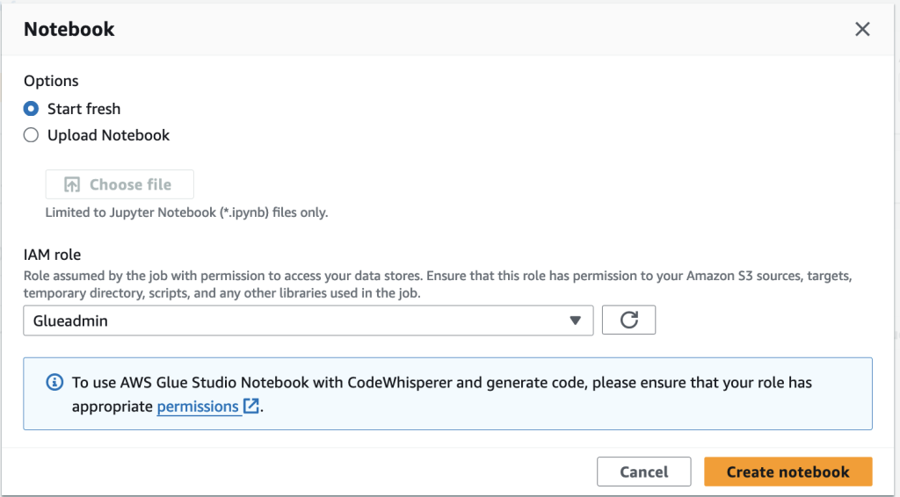900x497 pixels.
Task: Click the "Notebook" dialog title
Action: click(x=69, y=29)
